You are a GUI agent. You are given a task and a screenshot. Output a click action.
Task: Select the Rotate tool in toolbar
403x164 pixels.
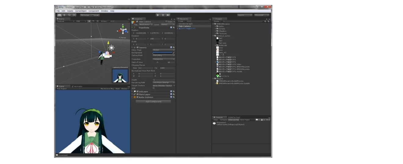[69, 15]
